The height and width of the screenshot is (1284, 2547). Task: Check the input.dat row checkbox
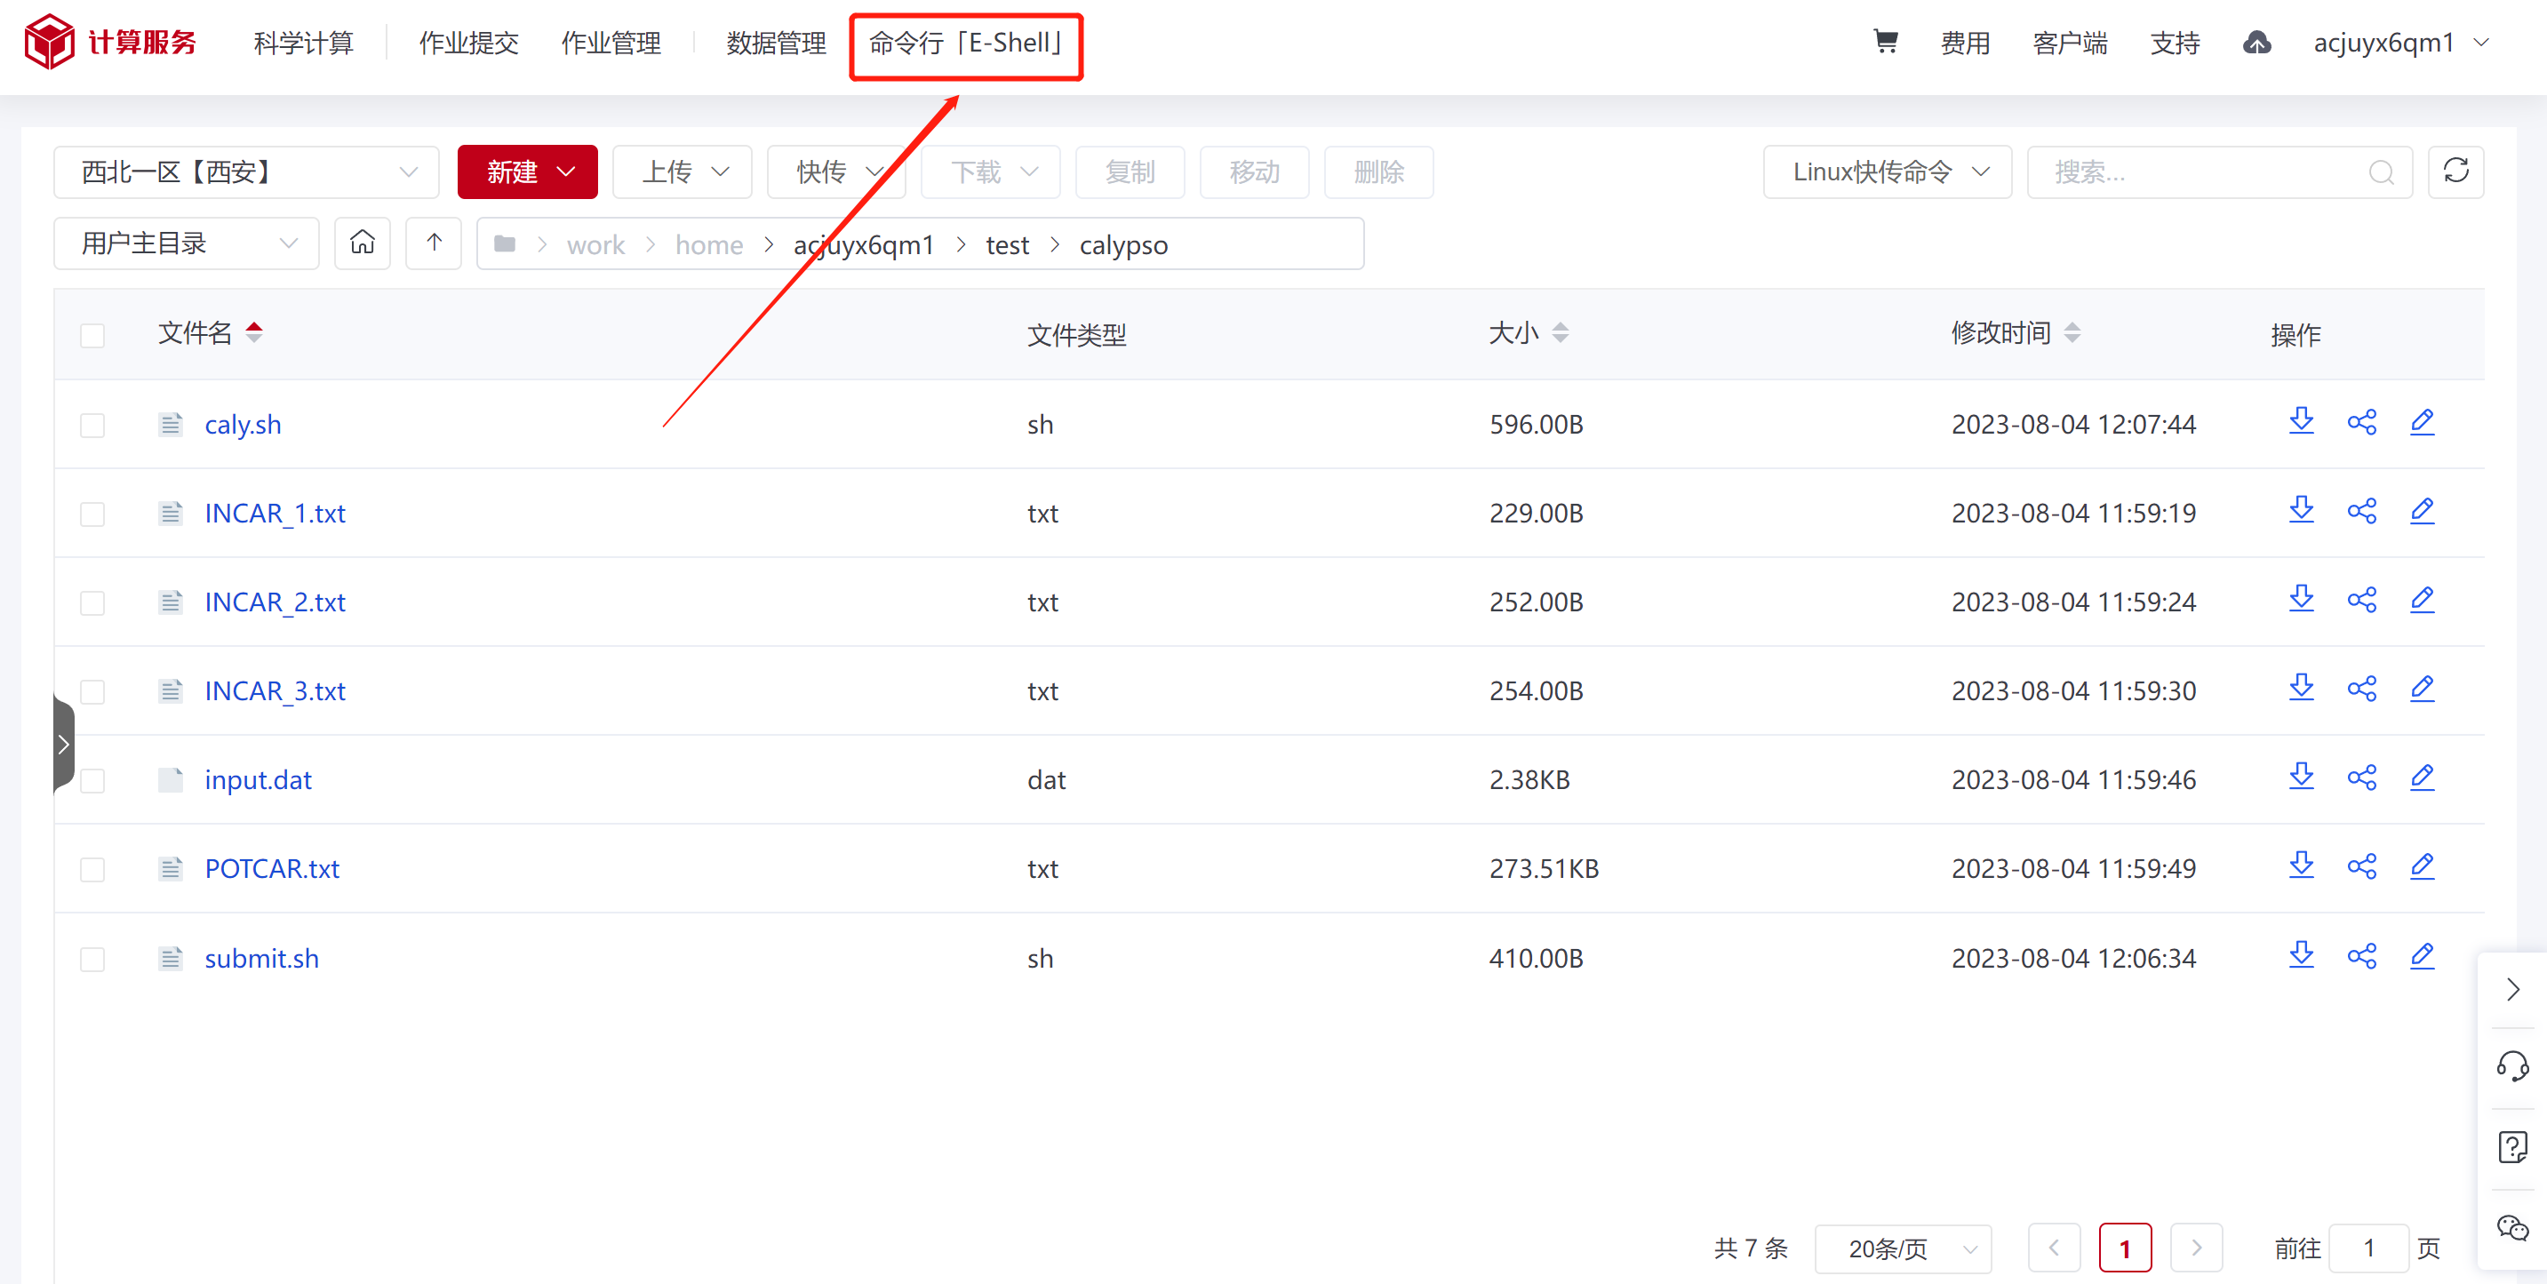(x=92, y=781)
